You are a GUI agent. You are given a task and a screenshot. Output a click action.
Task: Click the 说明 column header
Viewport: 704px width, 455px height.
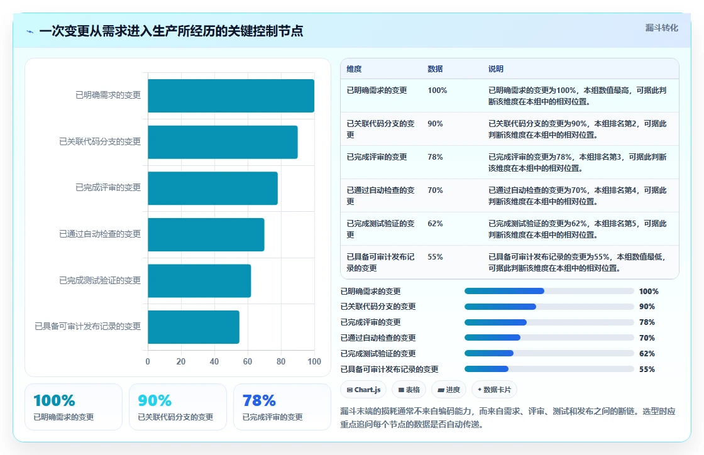click(x=496, y=69)
